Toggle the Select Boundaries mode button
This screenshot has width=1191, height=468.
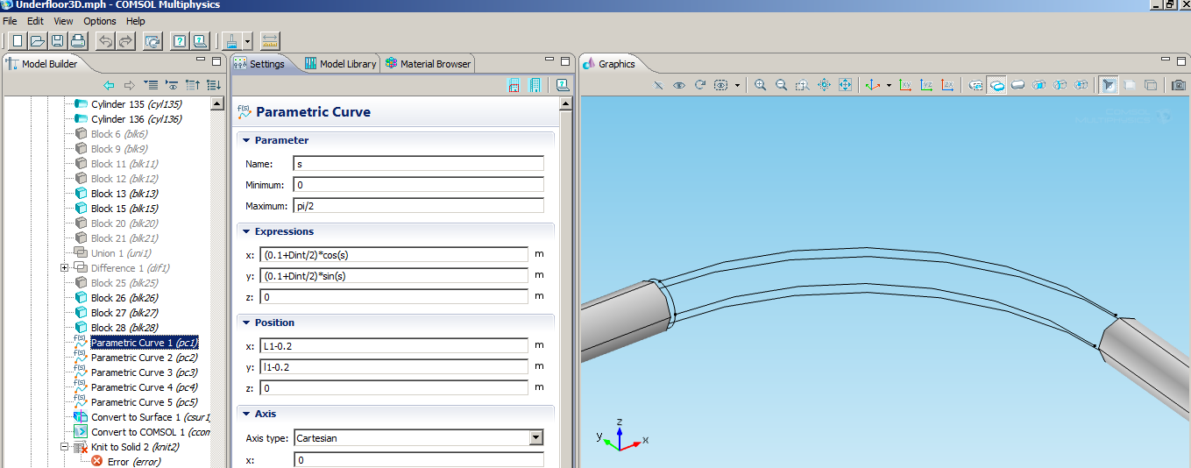click(x=1017, y=85)
